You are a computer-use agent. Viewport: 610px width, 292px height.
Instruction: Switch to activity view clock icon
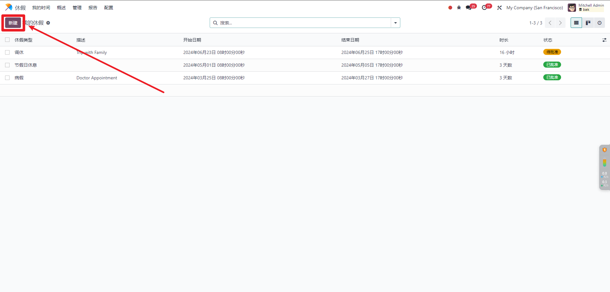(600, 23)
